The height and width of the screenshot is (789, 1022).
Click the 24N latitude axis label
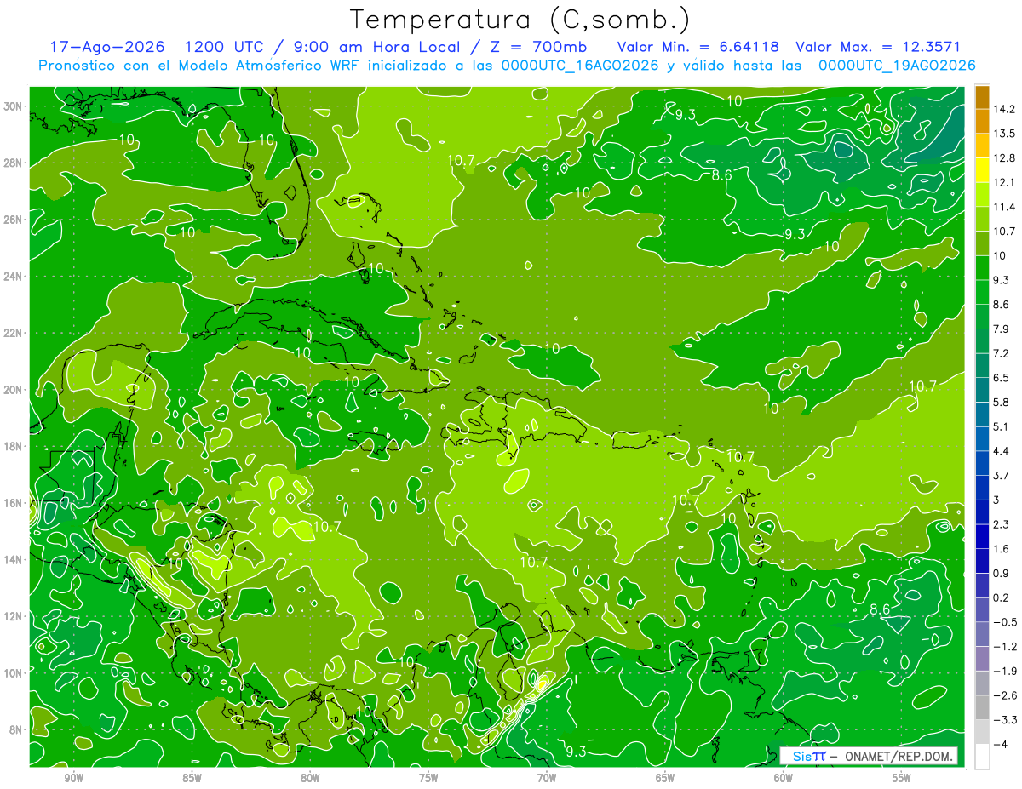point(14,277)
